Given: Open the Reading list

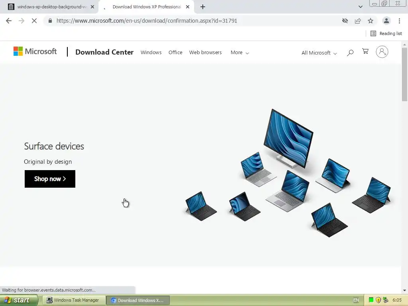Looking at the screenshot, I should tap(386, 33).
